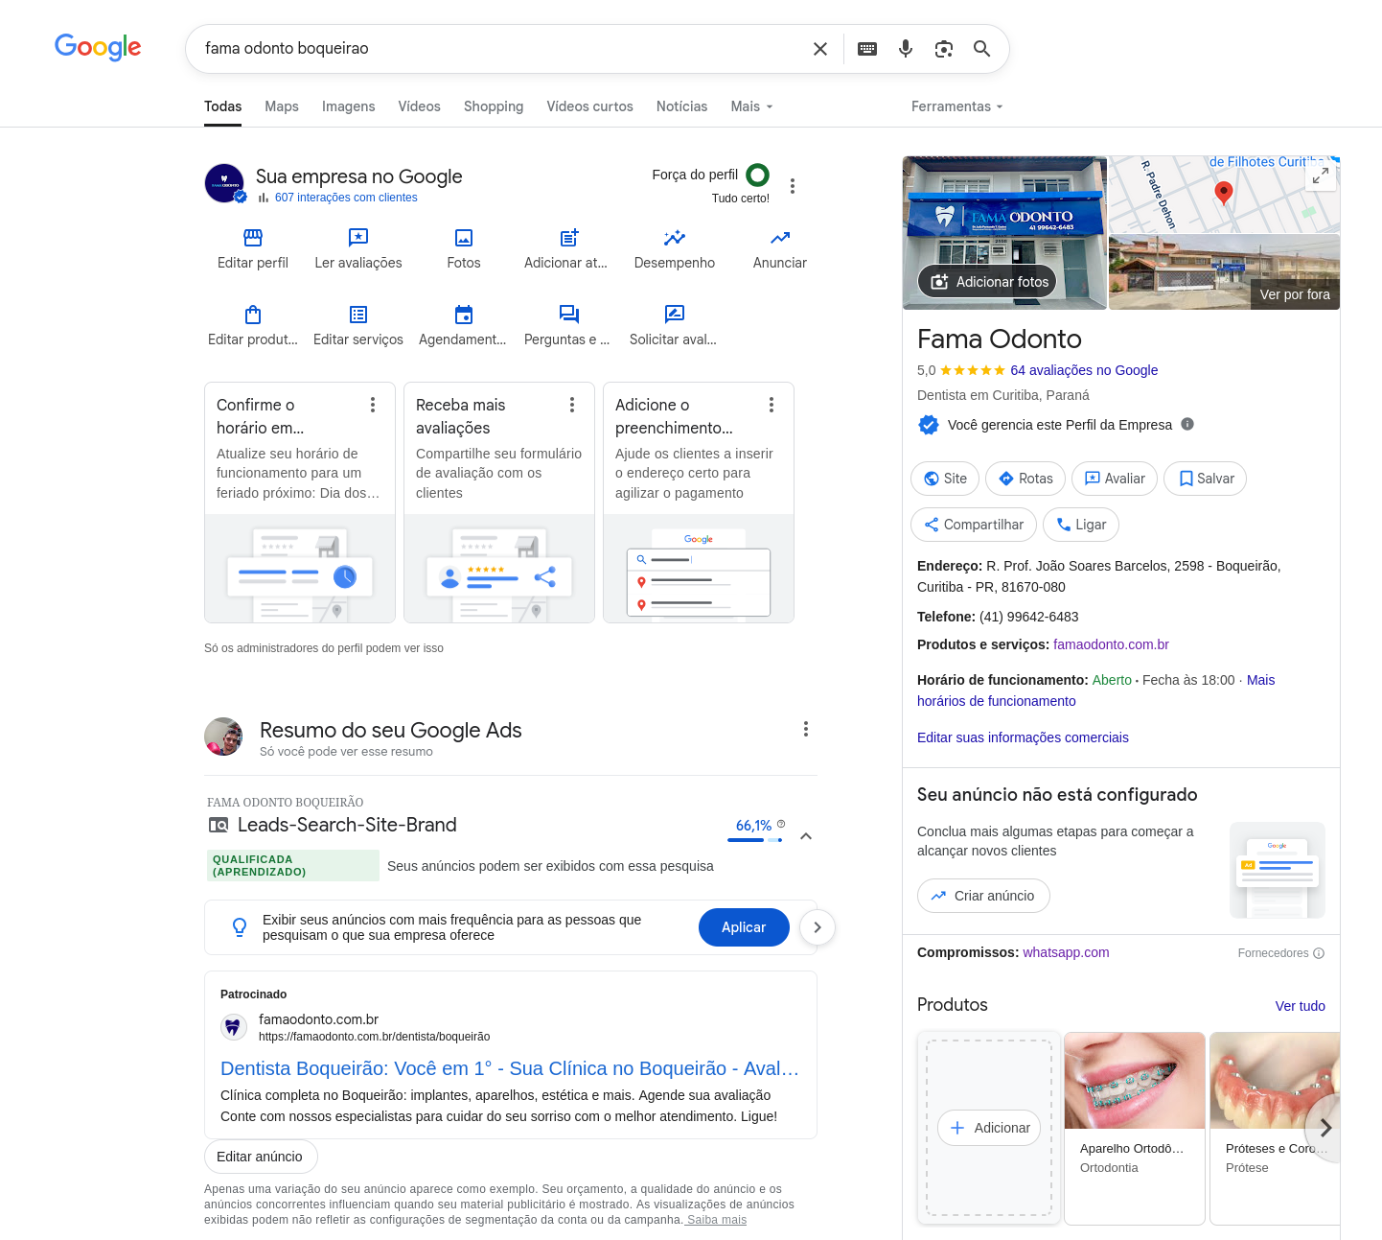Click the Aplicar button

click(x=744, y=927)
